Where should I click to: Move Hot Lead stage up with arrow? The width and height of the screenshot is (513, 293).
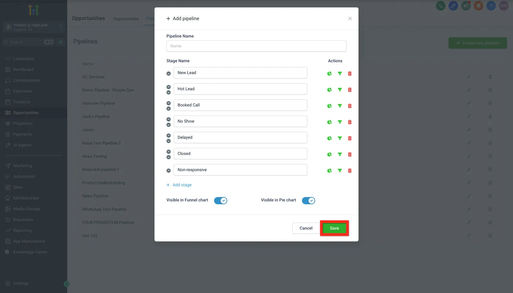click(169, 87)
